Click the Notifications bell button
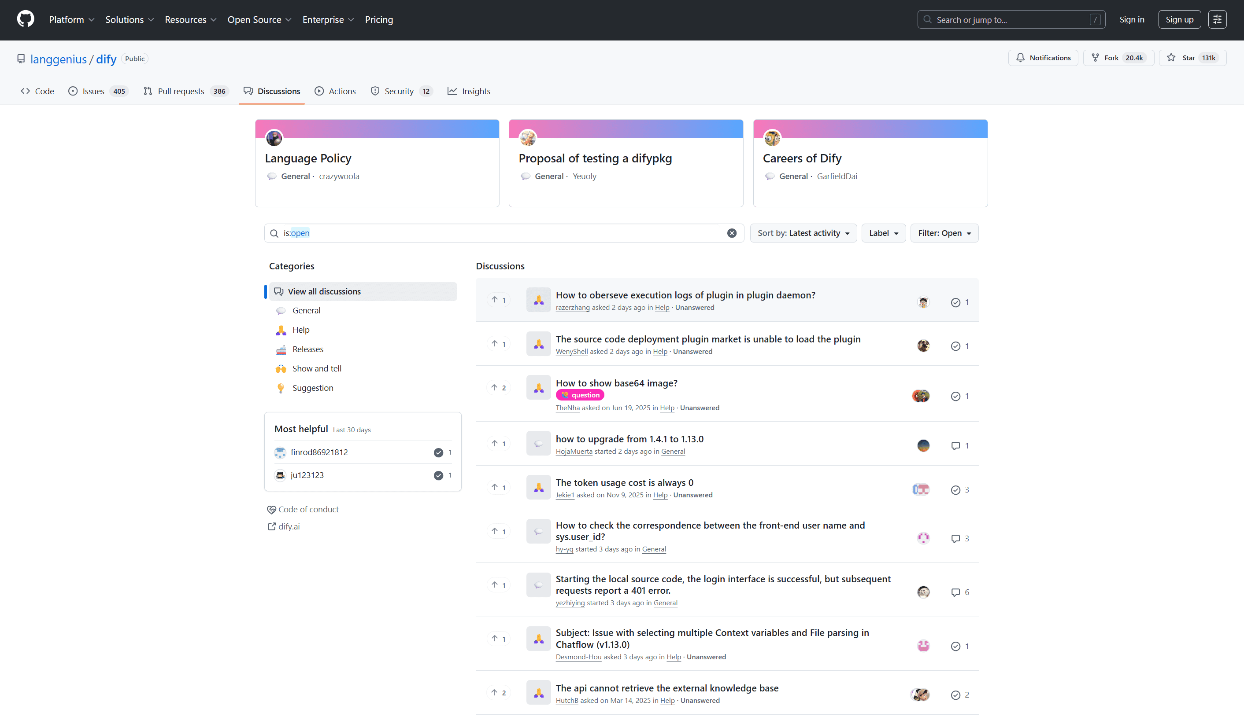The width and height of the screenshot is (1244, 724). [x=1043, y=58]
